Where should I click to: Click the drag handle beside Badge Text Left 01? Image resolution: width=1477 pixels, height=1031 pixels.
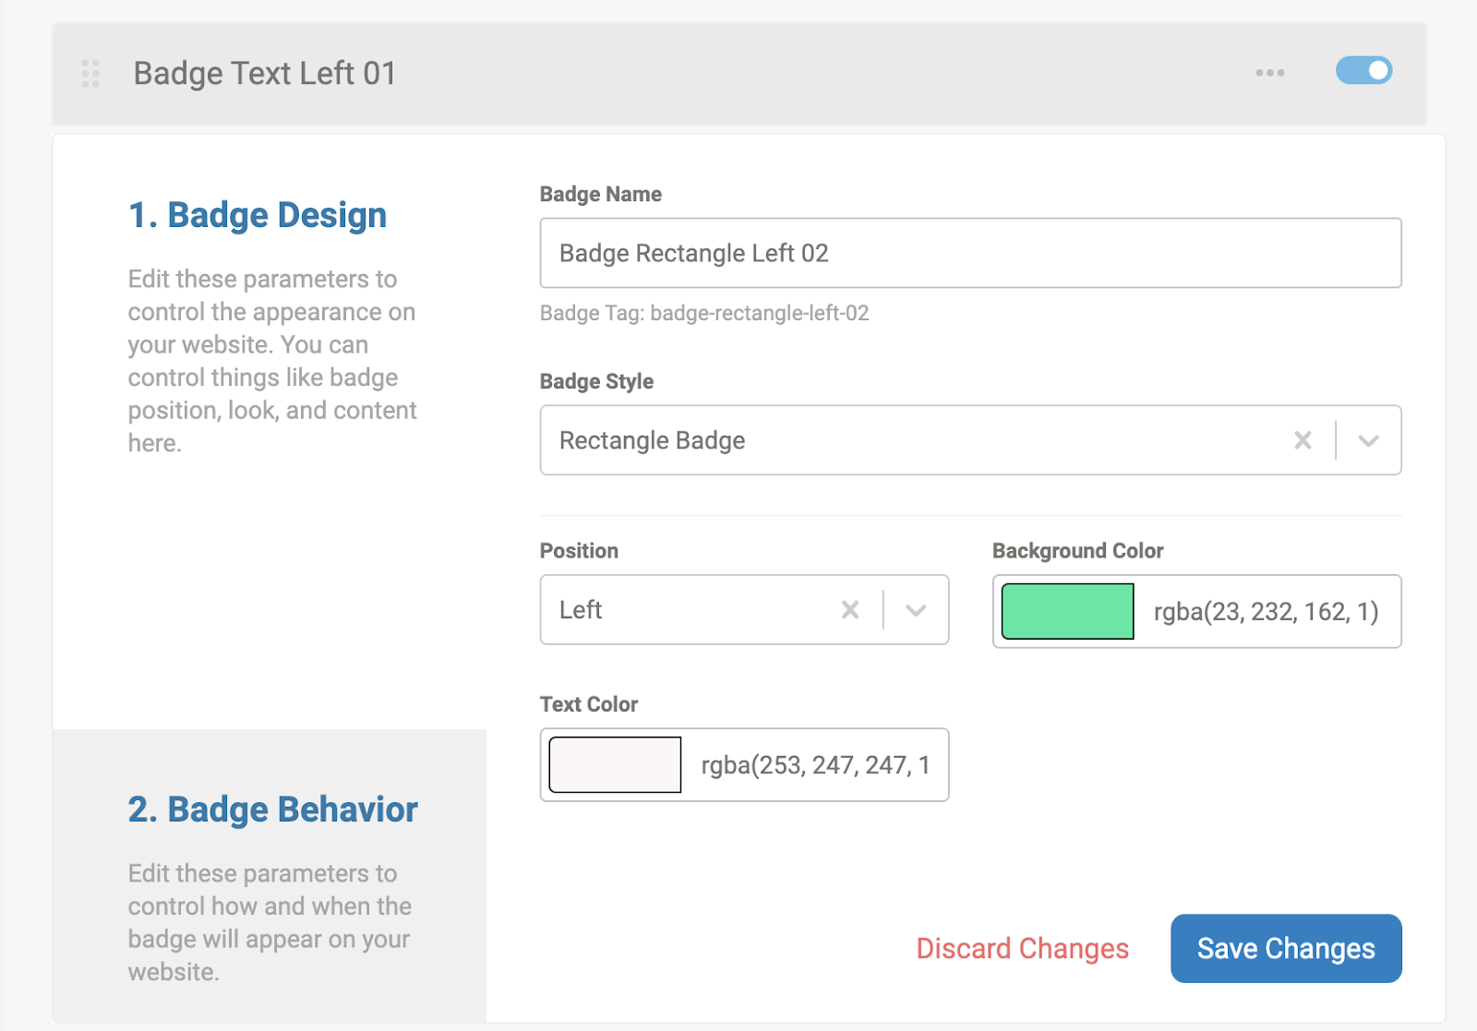90,73
